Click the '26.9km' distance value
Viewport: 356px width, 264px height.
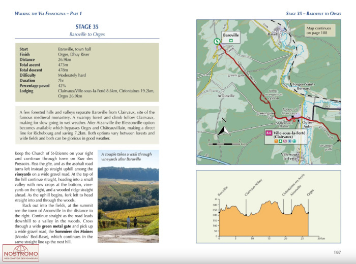coord(65,59)
